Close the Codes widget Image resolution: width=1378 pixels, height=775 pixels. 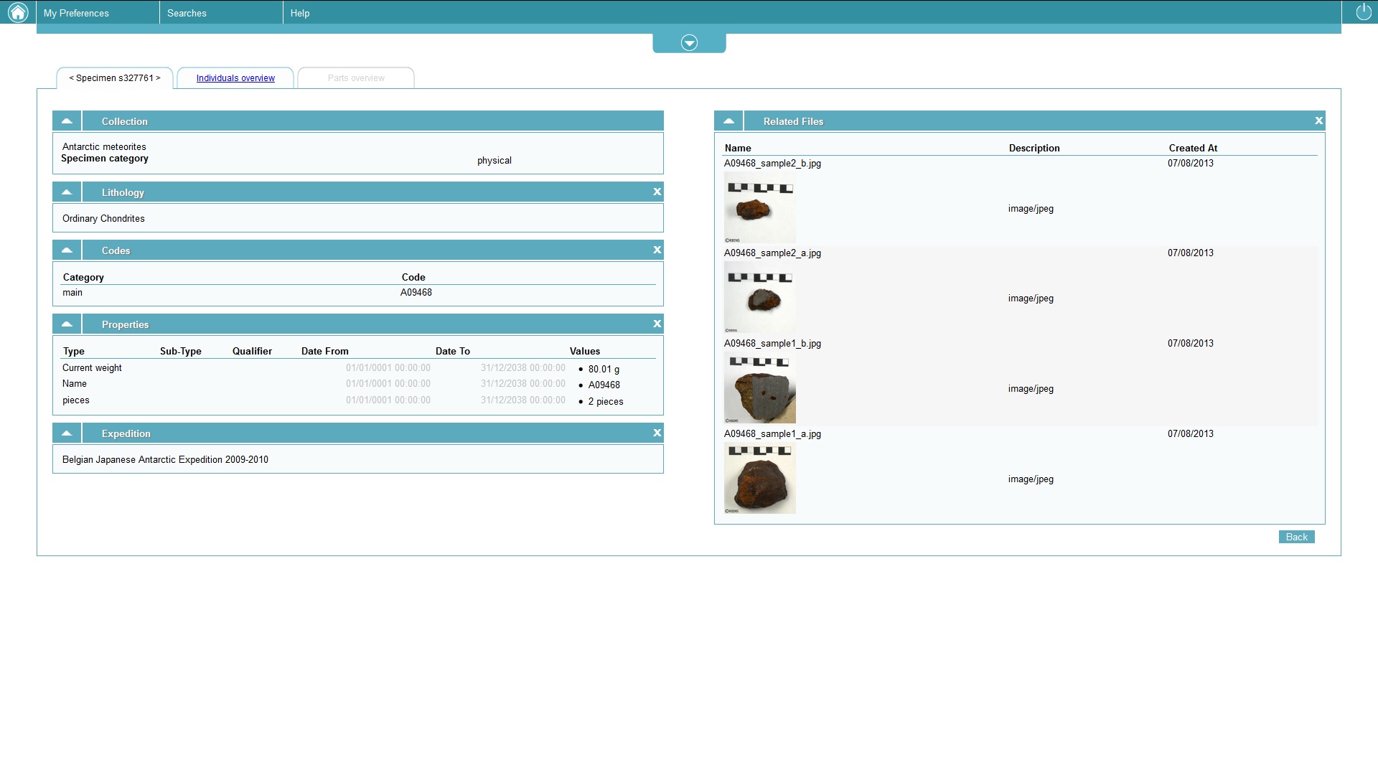coord(657,250)
